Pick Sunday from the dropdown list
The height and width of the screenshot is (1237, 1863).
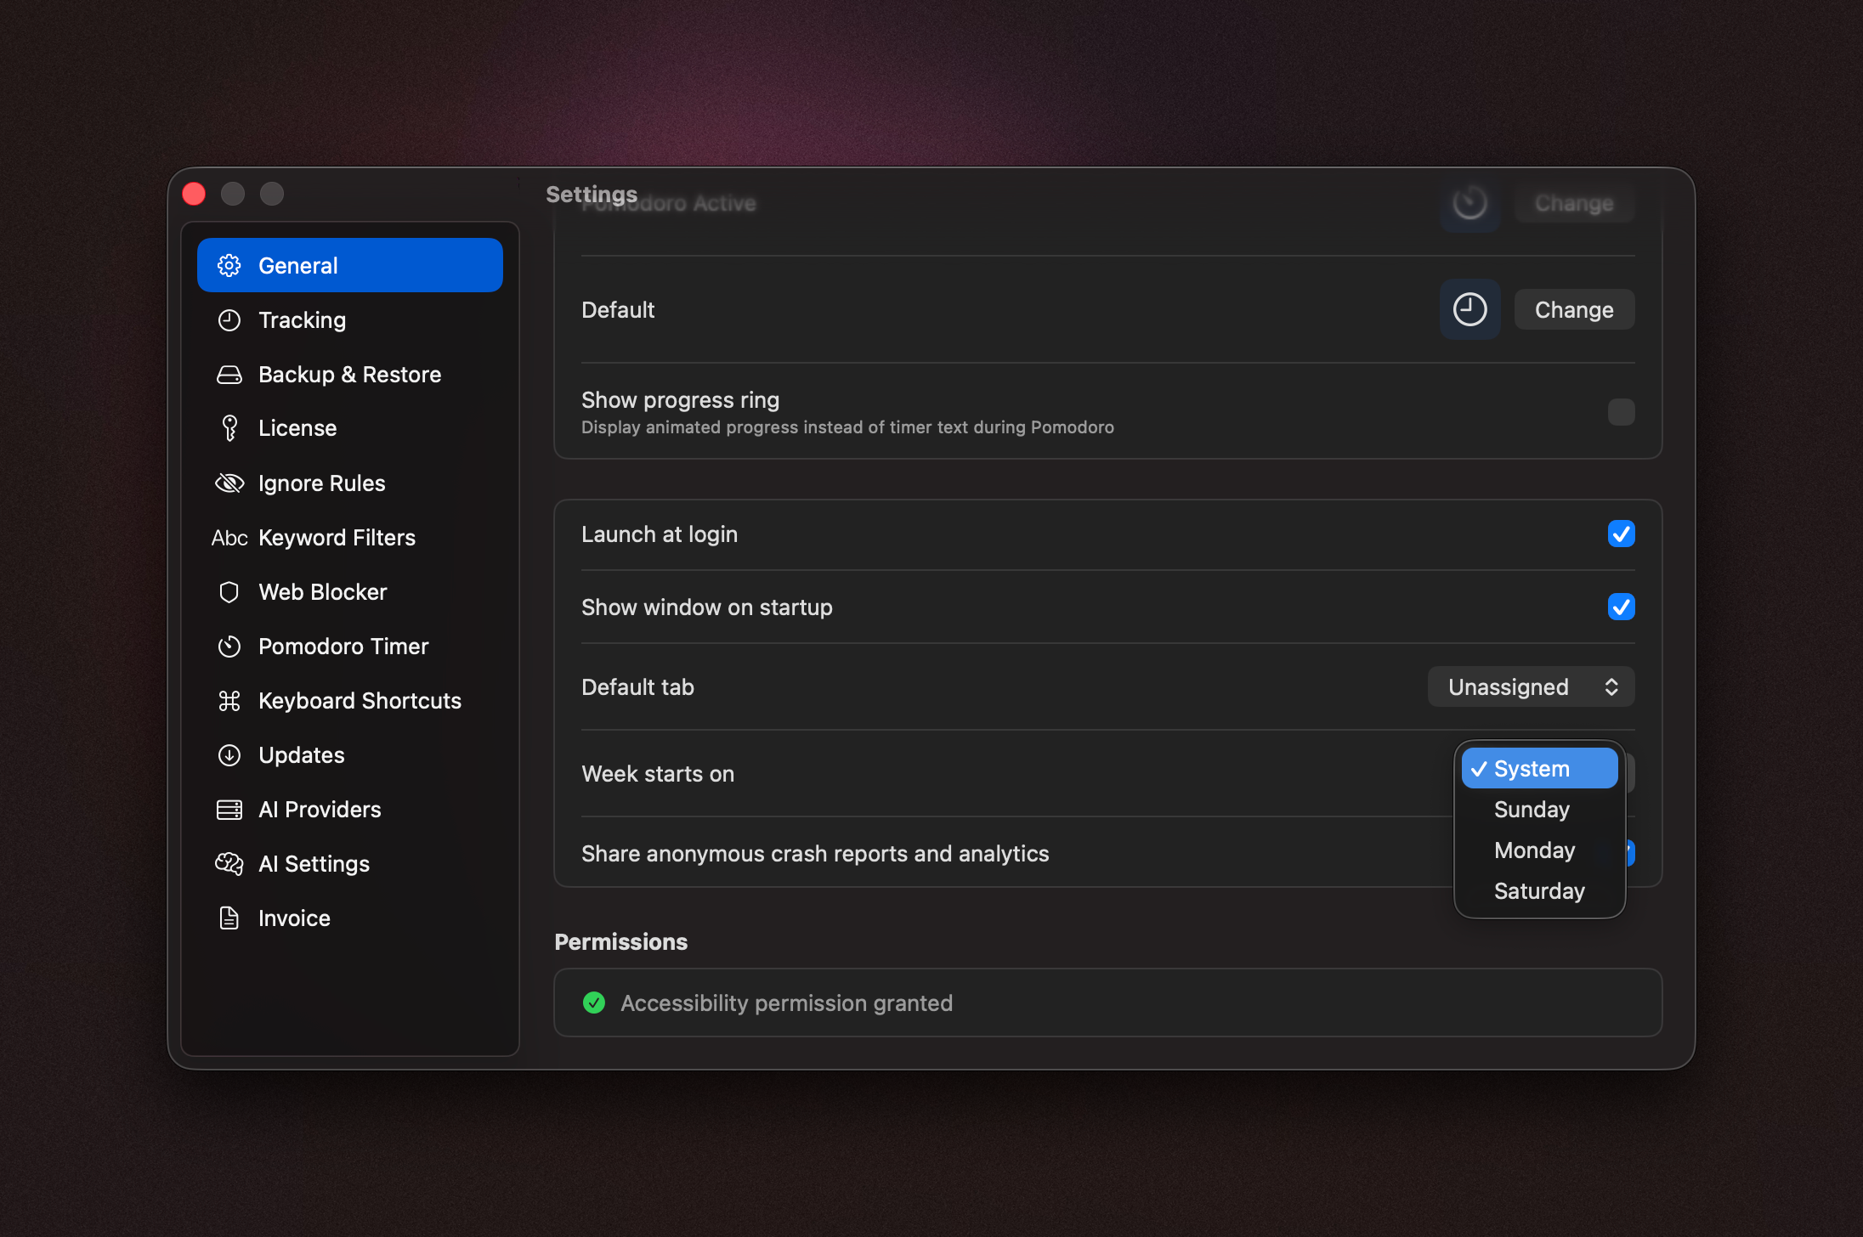point(1532,810)
